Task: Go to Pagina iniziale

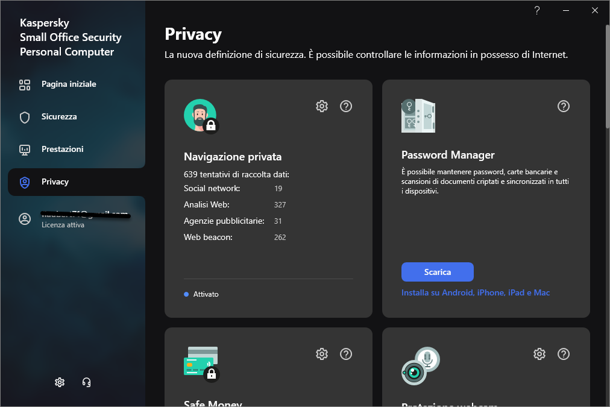Action: 68,84
